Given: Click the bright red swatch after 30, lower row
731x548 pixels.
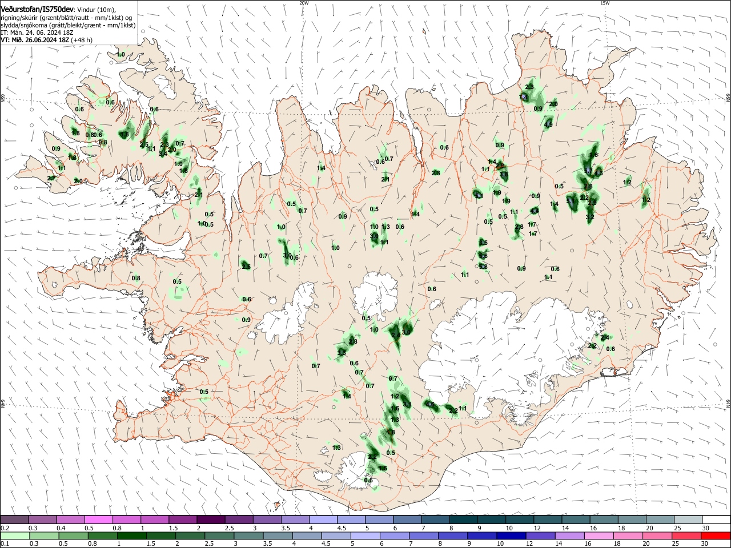Looking at the screenshot, I should pyautogui.click(x=716, y=535).
